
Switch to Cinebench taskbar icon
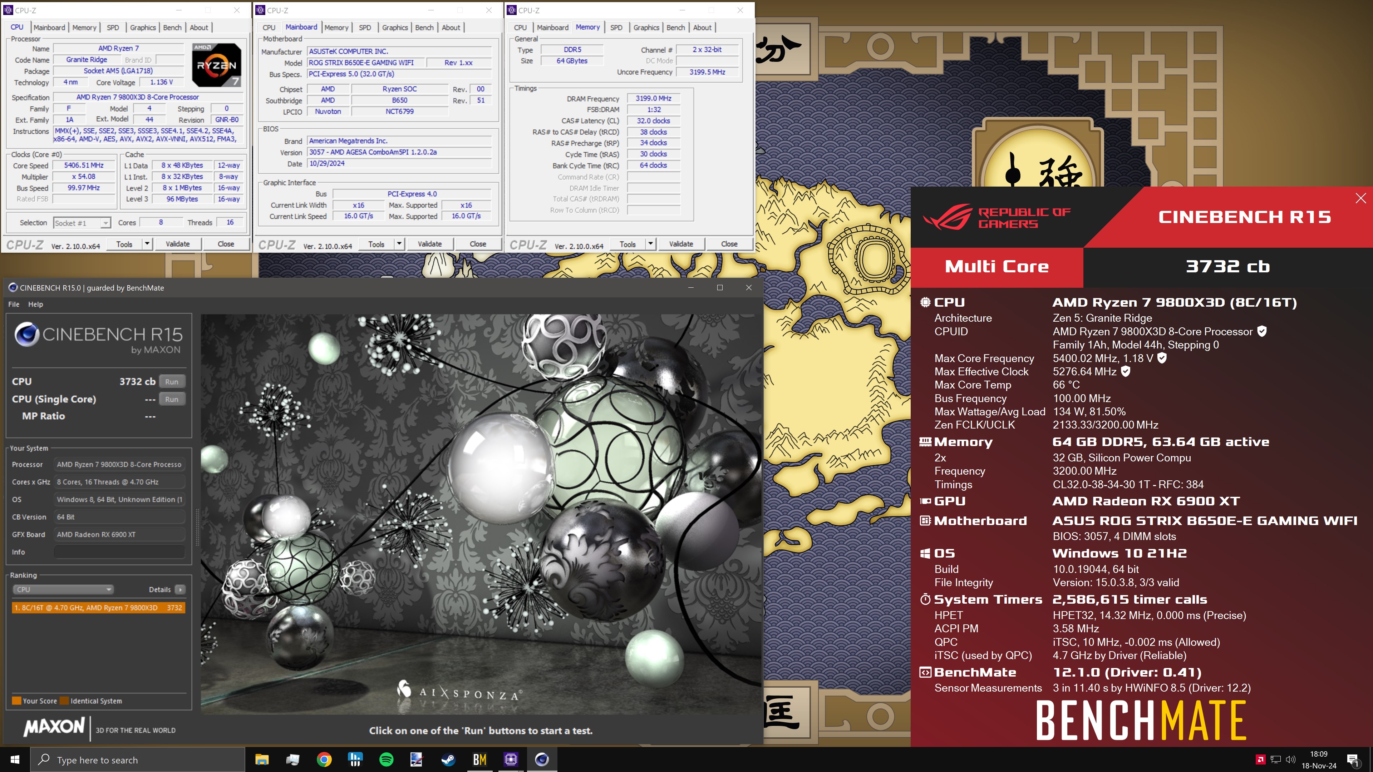click(542, 759)
